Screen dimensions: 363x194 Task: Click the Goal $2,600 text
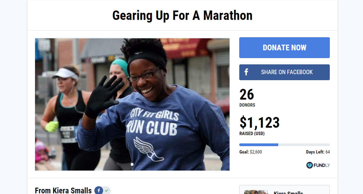250,152
